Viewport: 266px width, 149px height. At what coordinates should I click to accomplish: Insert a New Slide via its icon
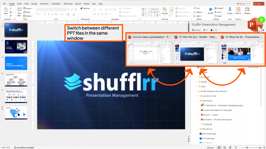point(19,10)
